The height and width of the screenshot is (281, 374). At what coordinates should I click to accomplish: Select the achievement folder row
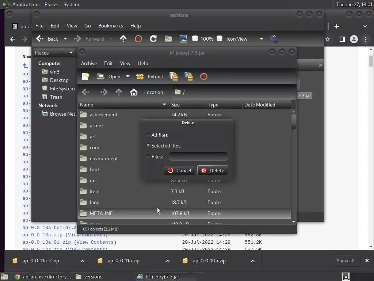pyautogui.click(x=184, y=115)
